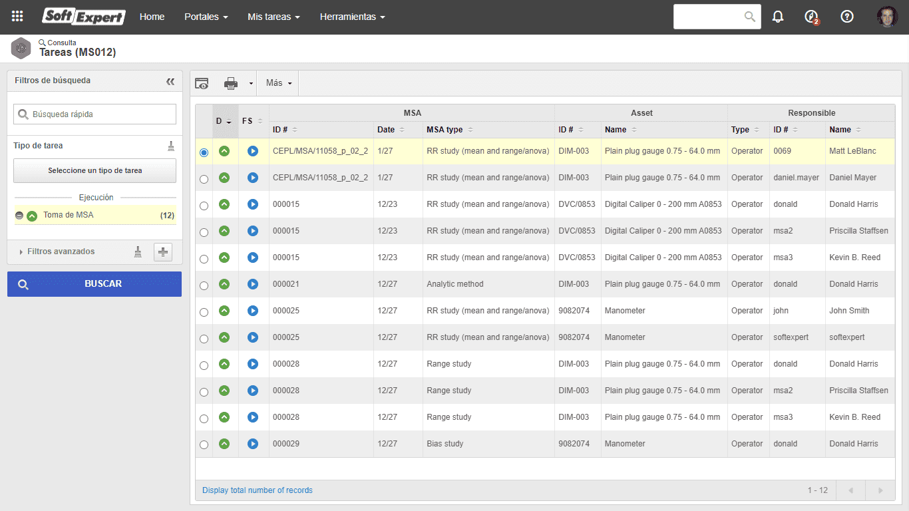Go to previous page arrow
This screenshot has width=909, height=511.
click(850, 490)
